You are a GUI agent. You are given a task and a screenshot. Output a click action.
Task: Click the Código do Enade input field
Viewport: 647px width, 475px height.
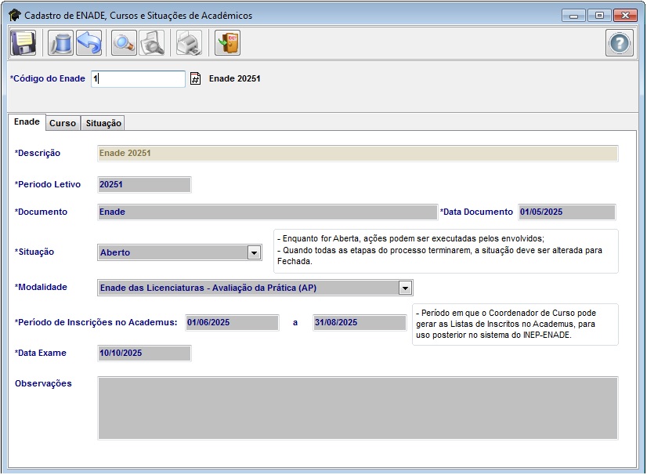138,79
